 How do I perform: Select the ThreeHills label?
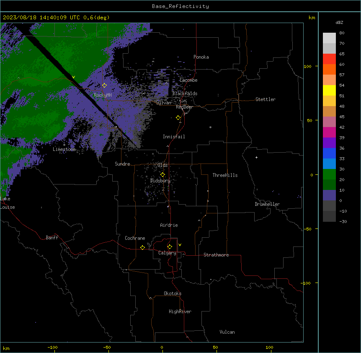pyautogui.click(x=225, y=175)
